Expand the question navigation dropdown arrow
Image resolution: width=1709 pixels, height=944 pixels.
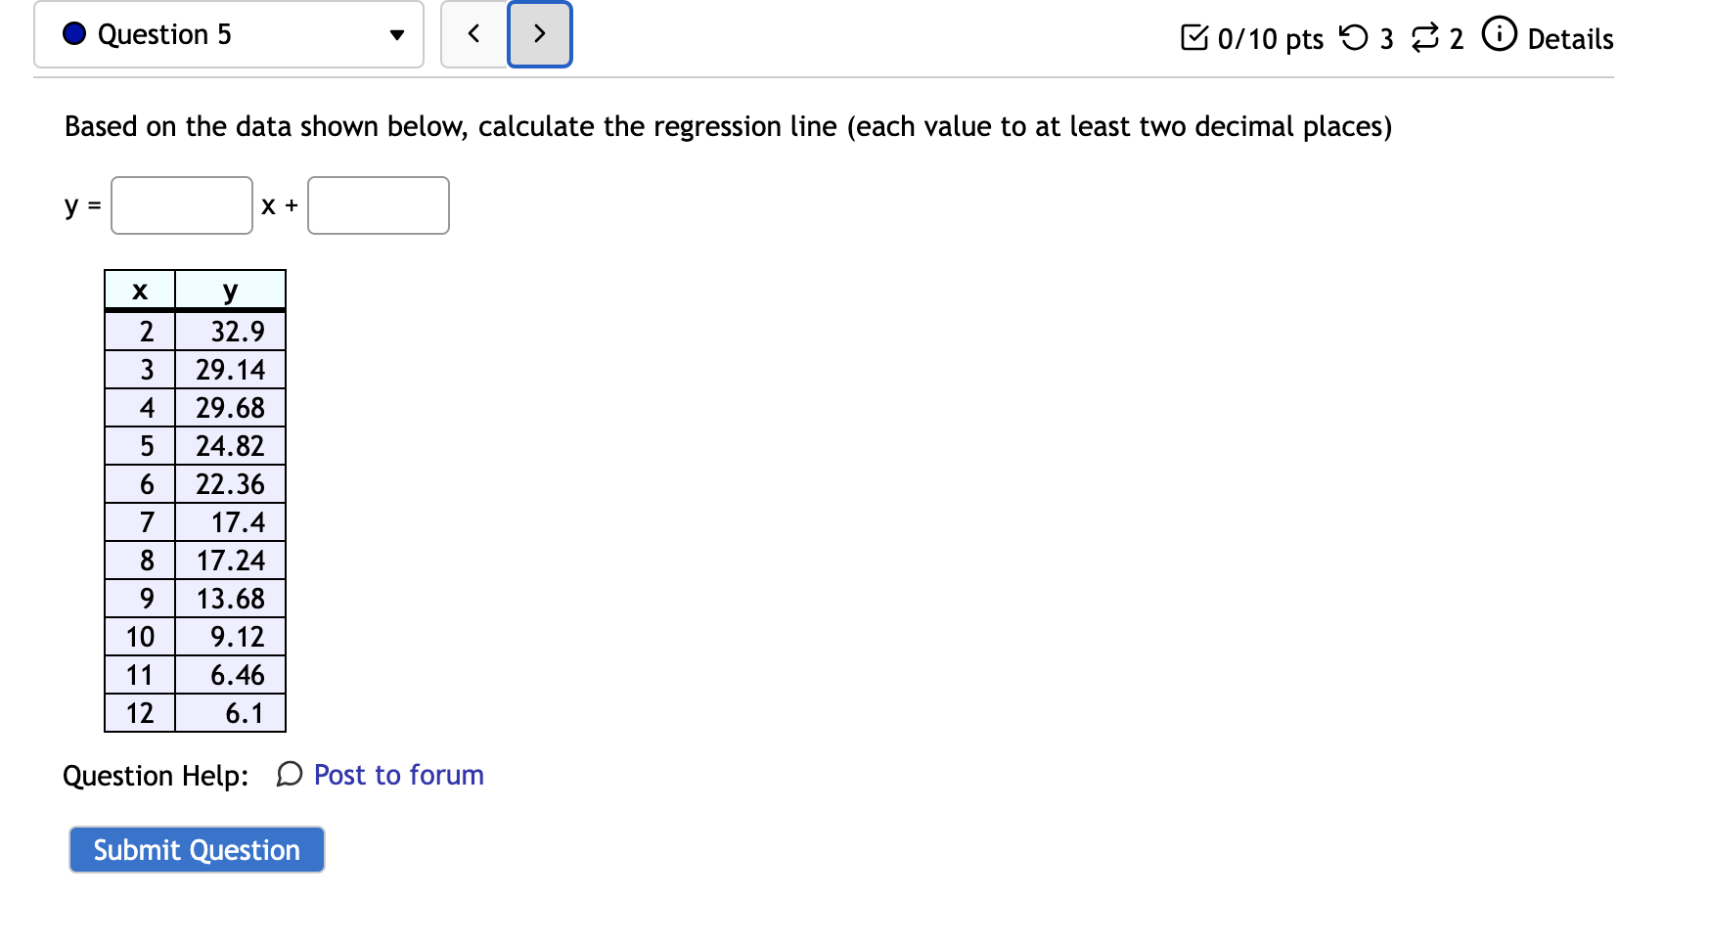point(395,33)
